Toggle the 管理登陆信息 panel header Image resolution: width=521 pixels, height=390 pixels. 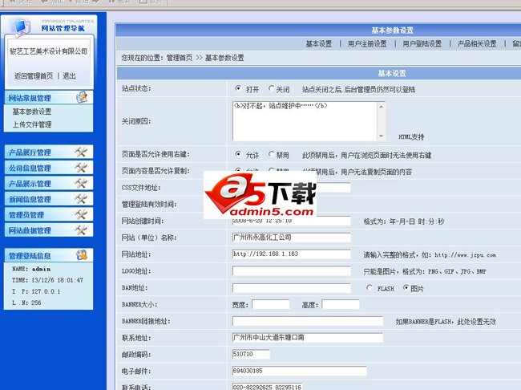(x=49, y=255)
